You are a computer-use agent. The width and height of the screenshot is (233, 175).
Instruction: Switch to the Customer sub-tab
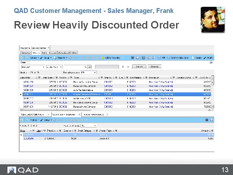click(26, 53)
